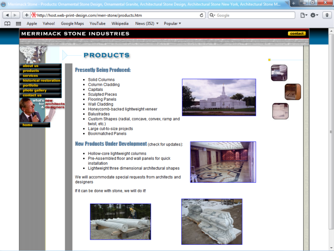Click the 'Hollow-core lightweight columns' text
Screen dimensions: 334x251
tap(117, 154)
